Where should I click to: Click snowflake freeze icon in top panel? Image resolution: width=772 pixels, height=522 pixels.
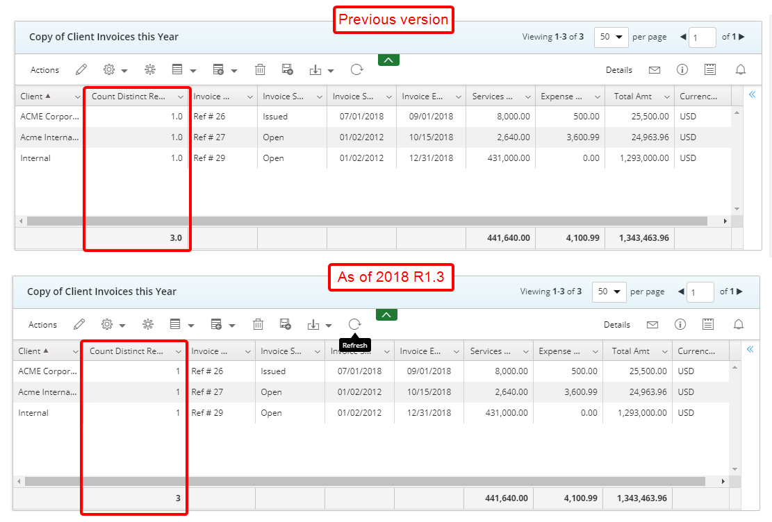[150, 70]
